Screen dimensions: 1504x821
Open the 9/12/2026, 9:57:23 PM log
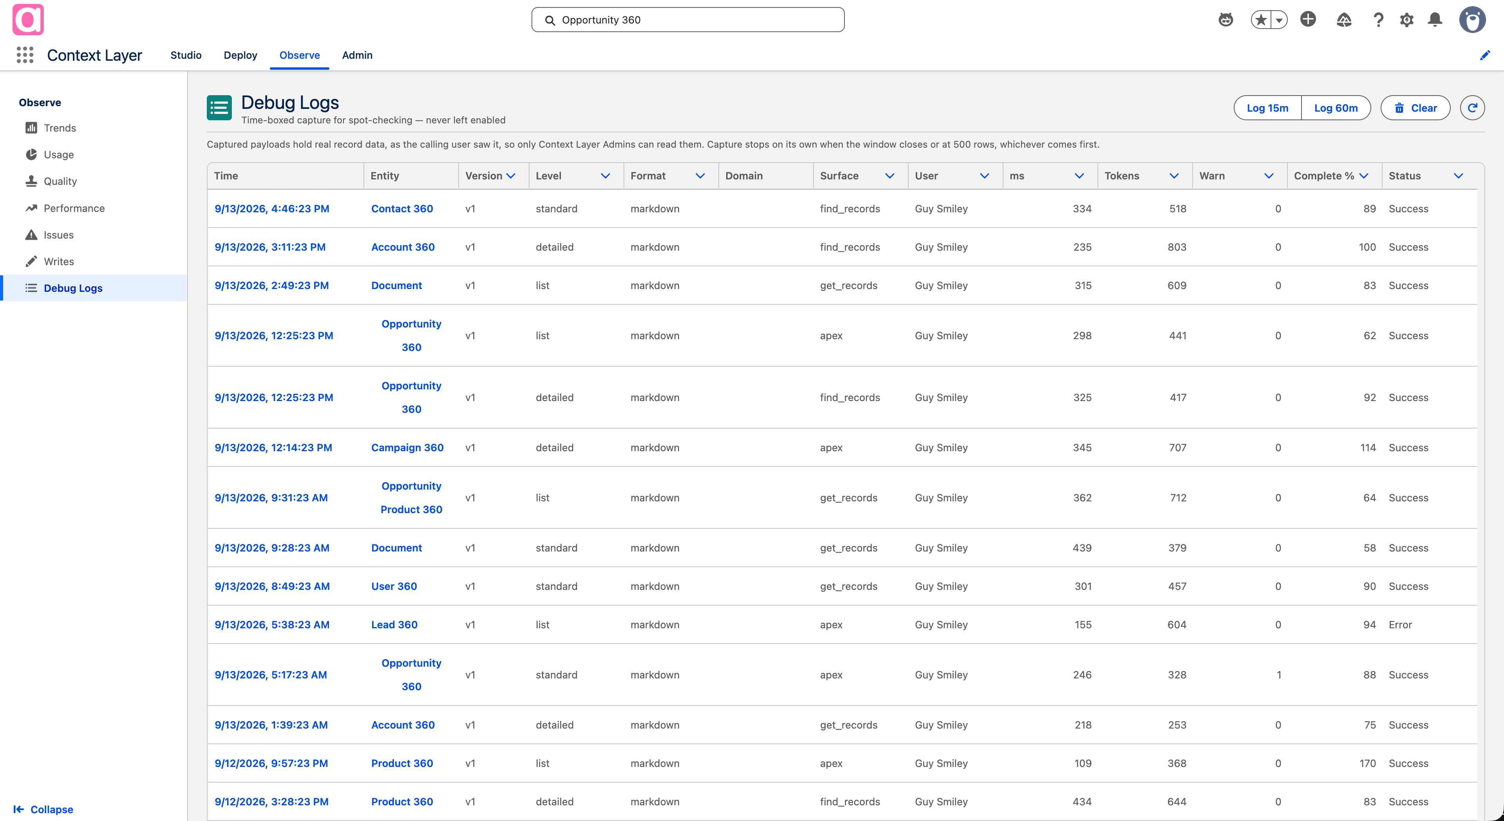pos(271,763)
